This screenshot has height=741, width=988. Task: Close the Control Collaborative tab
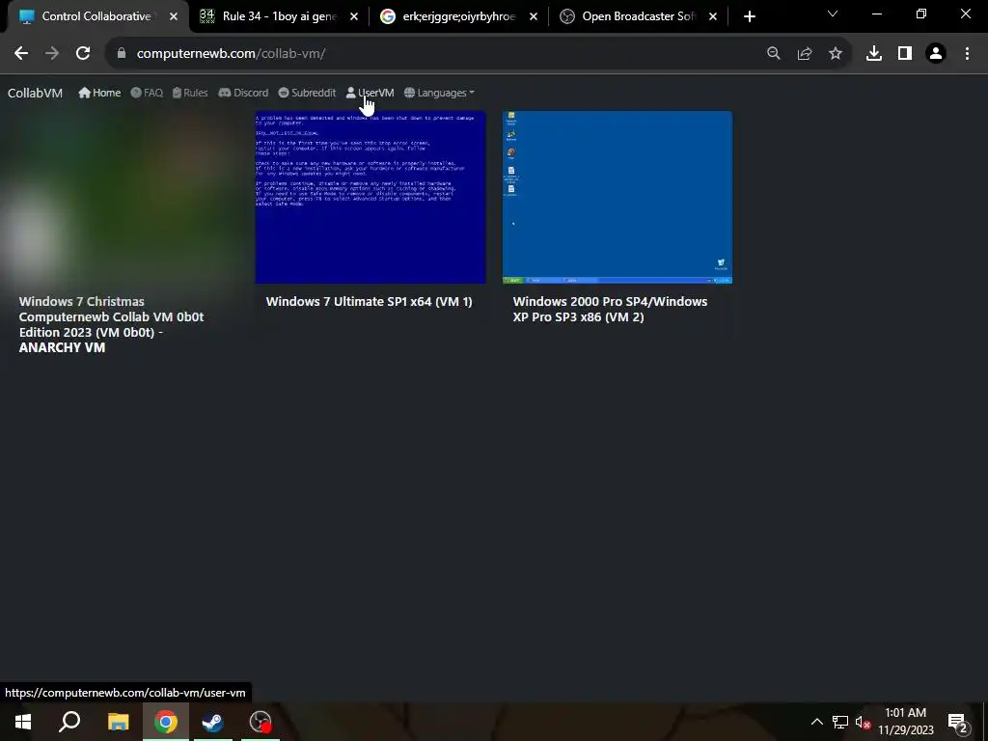(174, 17)
